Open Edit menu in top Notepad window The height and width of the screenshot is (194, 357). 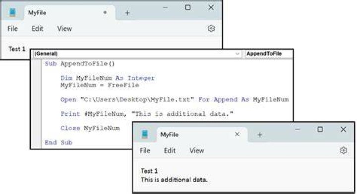pyautogui.click(x=38, y=29)
